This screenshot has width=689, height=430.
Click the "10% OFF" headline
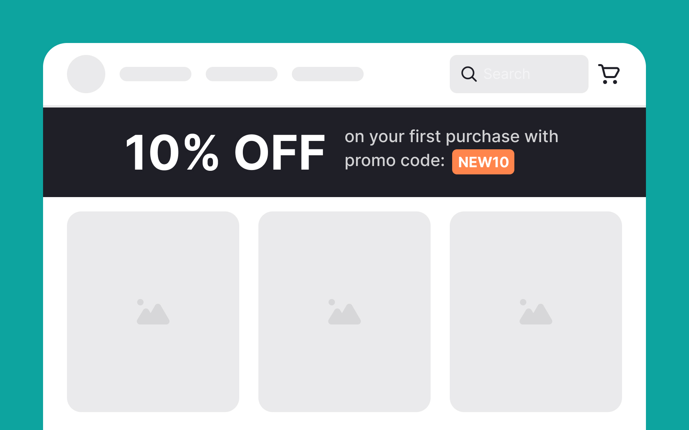tap(225, 152)
